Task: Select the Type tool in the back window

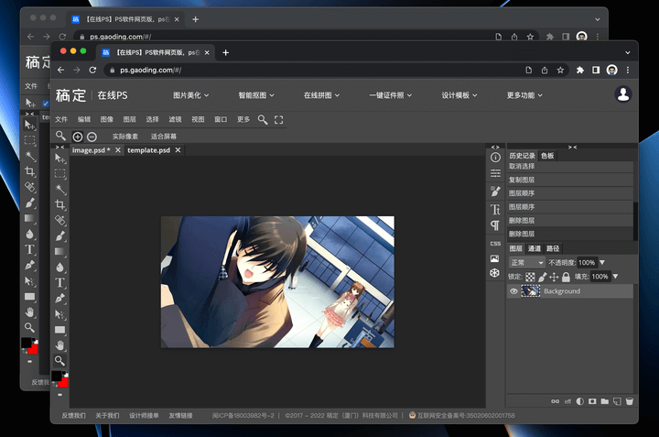Action: [30, 249]
